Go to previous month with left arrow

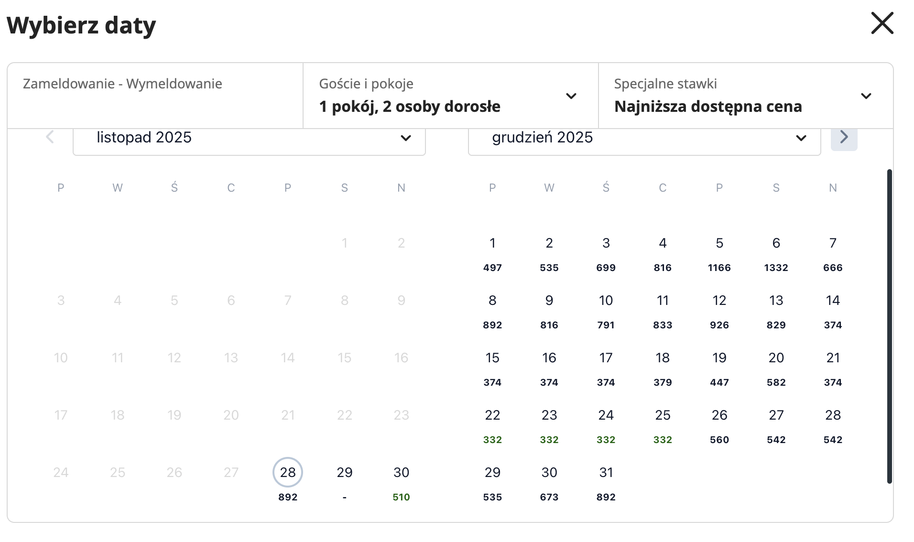coord(50,138)
